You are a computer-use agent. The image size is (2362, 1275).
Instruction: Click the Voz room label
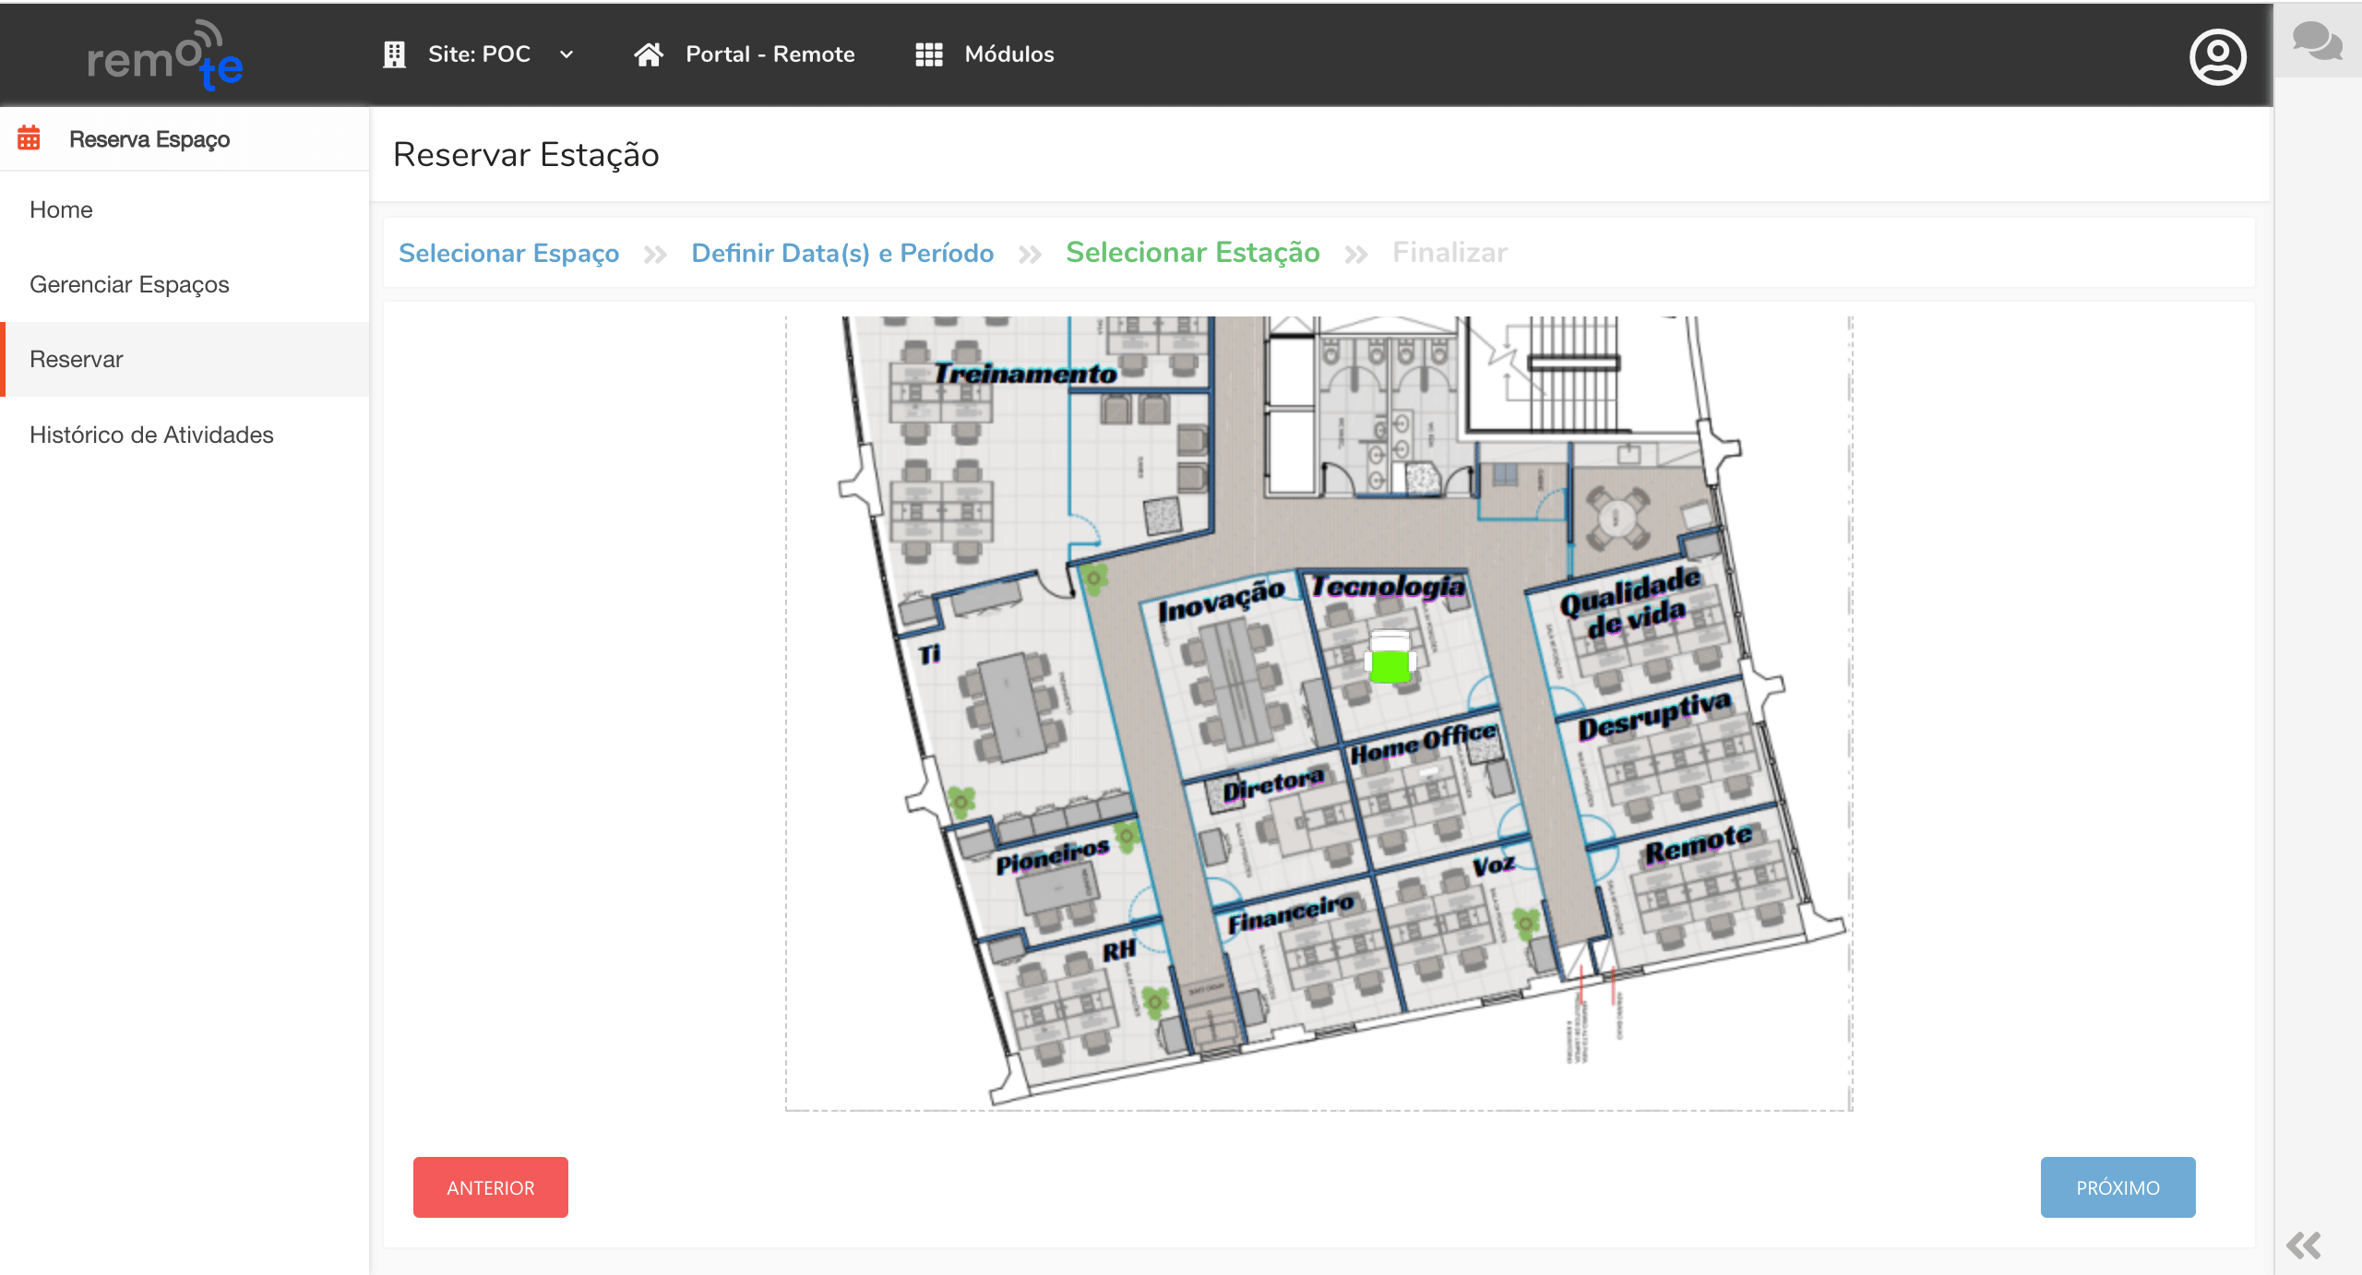click(x=1493, y=865)
